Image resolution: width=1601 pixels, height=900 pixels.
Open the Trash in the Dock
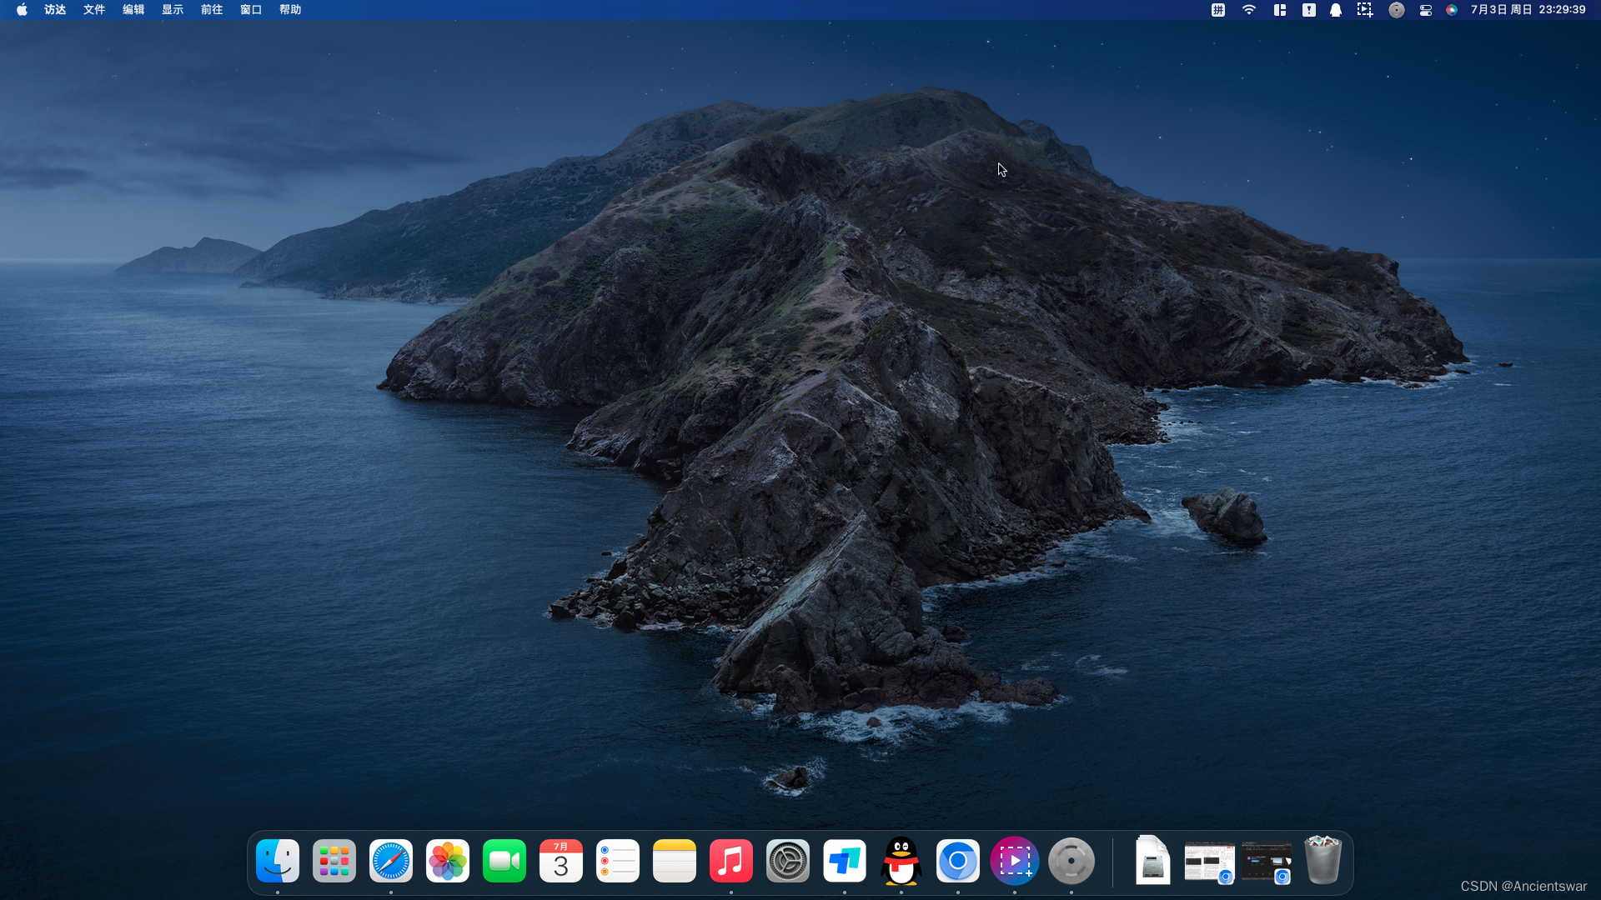(x=1323, y=859)
